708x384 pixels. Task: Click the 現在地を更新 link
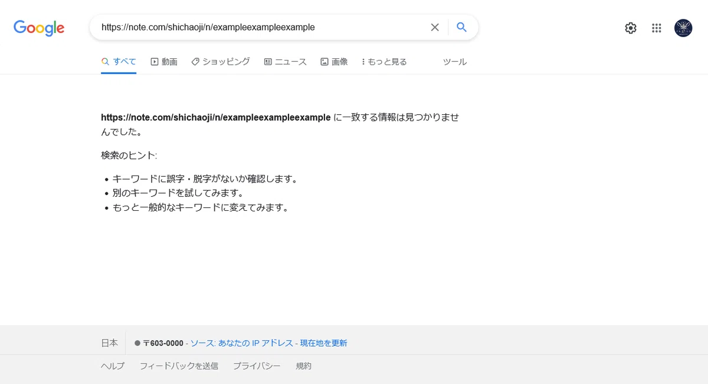click(x=323, y=343)
